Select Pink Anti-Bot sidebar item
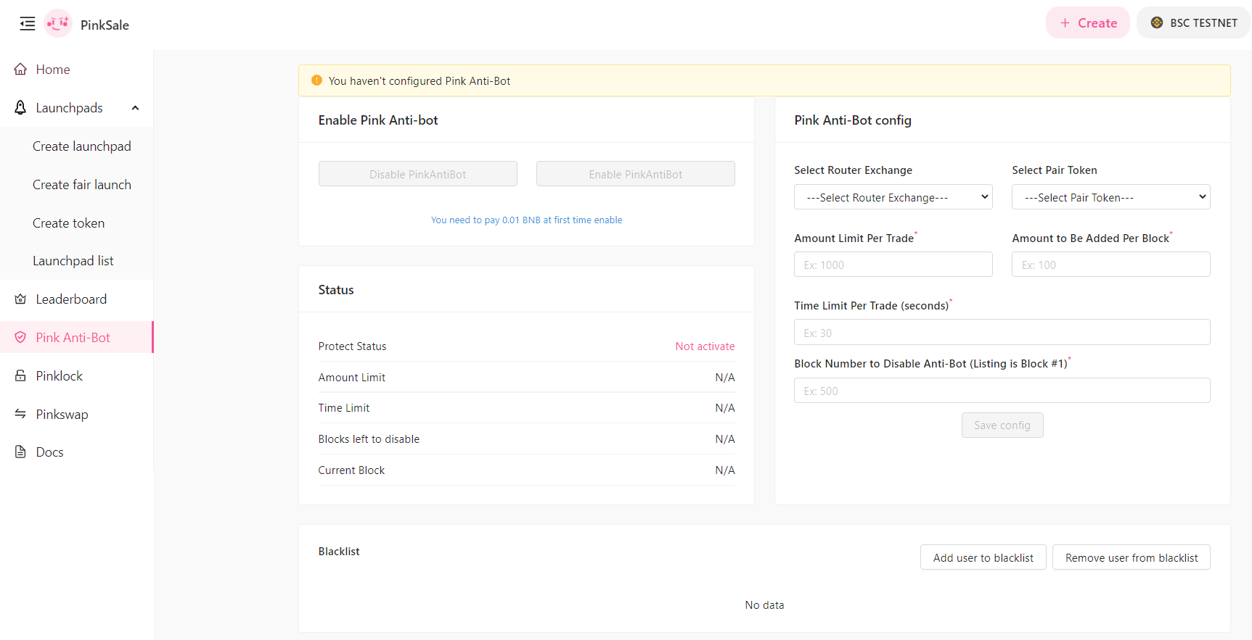1252x640 pixels. point(76,338)
